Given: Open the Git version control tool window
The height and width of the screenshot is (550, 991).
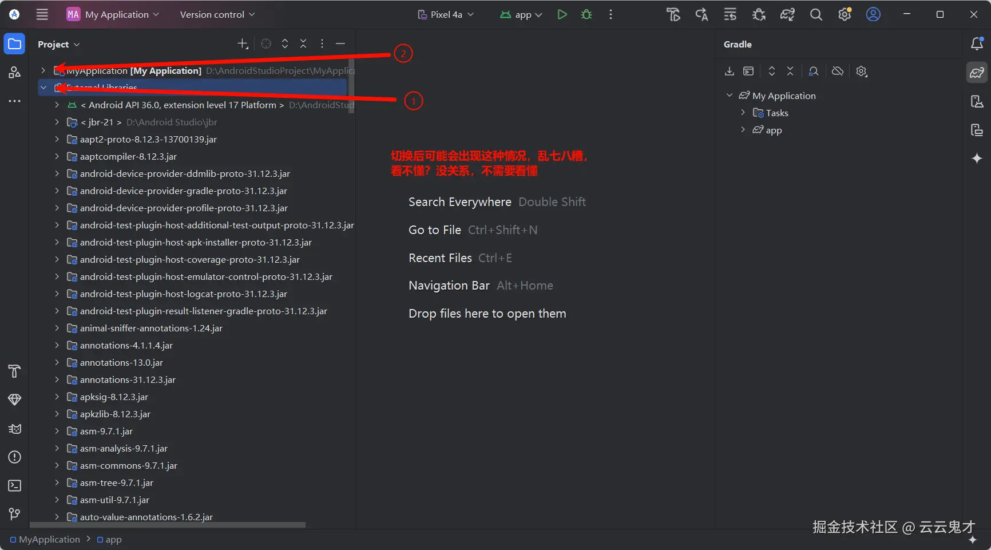Looking at the screenshot, I should pyautogui.click(x=15, y=514).
